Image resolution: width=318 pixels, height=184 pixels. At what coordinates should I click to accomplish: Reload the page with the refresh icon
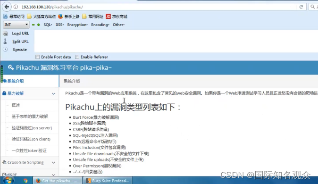click(x=301, y=7)
